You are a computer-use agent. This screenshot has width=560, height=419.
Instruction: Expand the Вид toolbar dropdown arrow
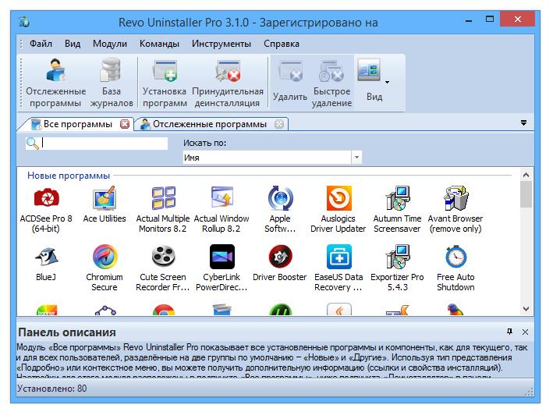[x=387, y=83]
